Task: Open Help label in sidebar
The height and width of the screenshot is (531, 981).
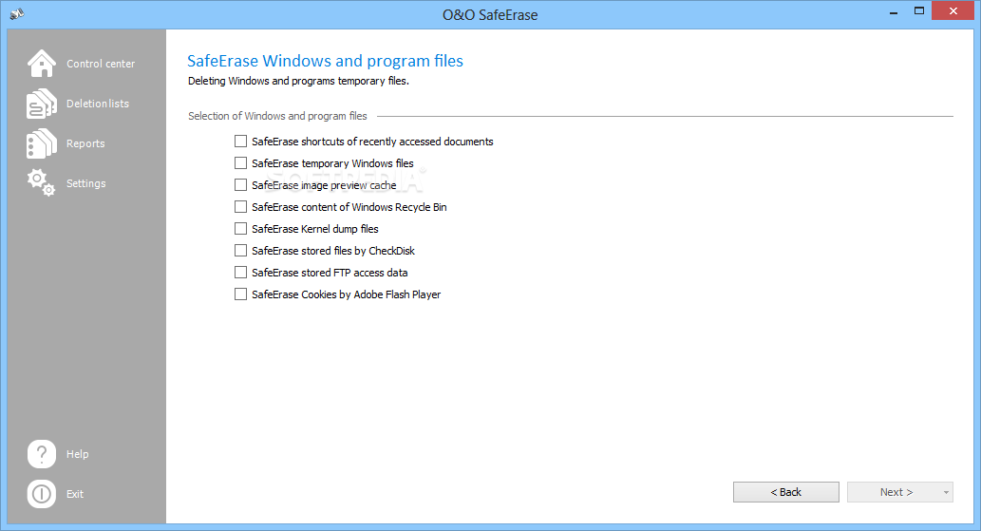Action: (x=78, y=454)
